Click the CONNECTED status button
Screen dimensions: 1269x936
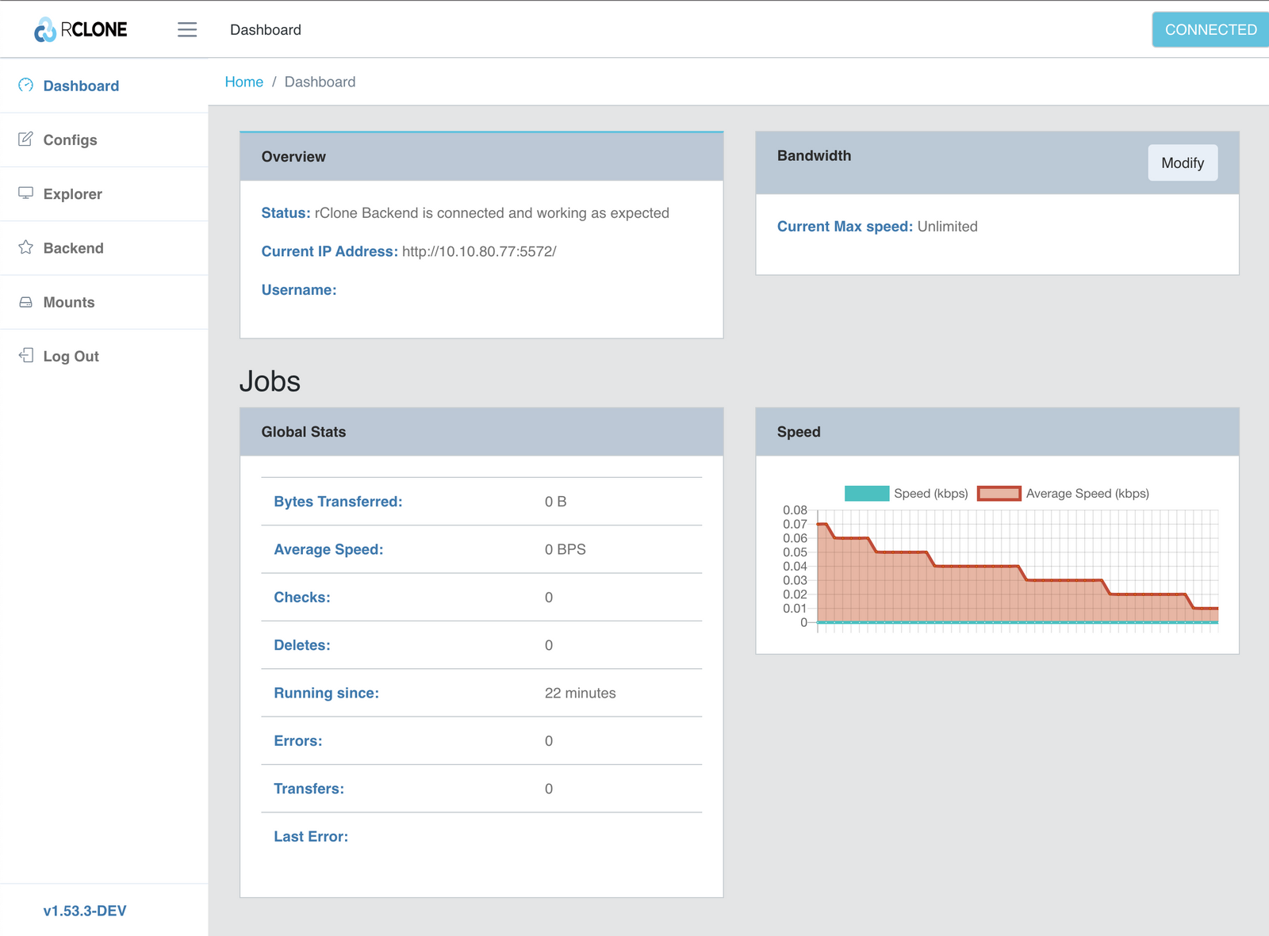point(1209,29)
